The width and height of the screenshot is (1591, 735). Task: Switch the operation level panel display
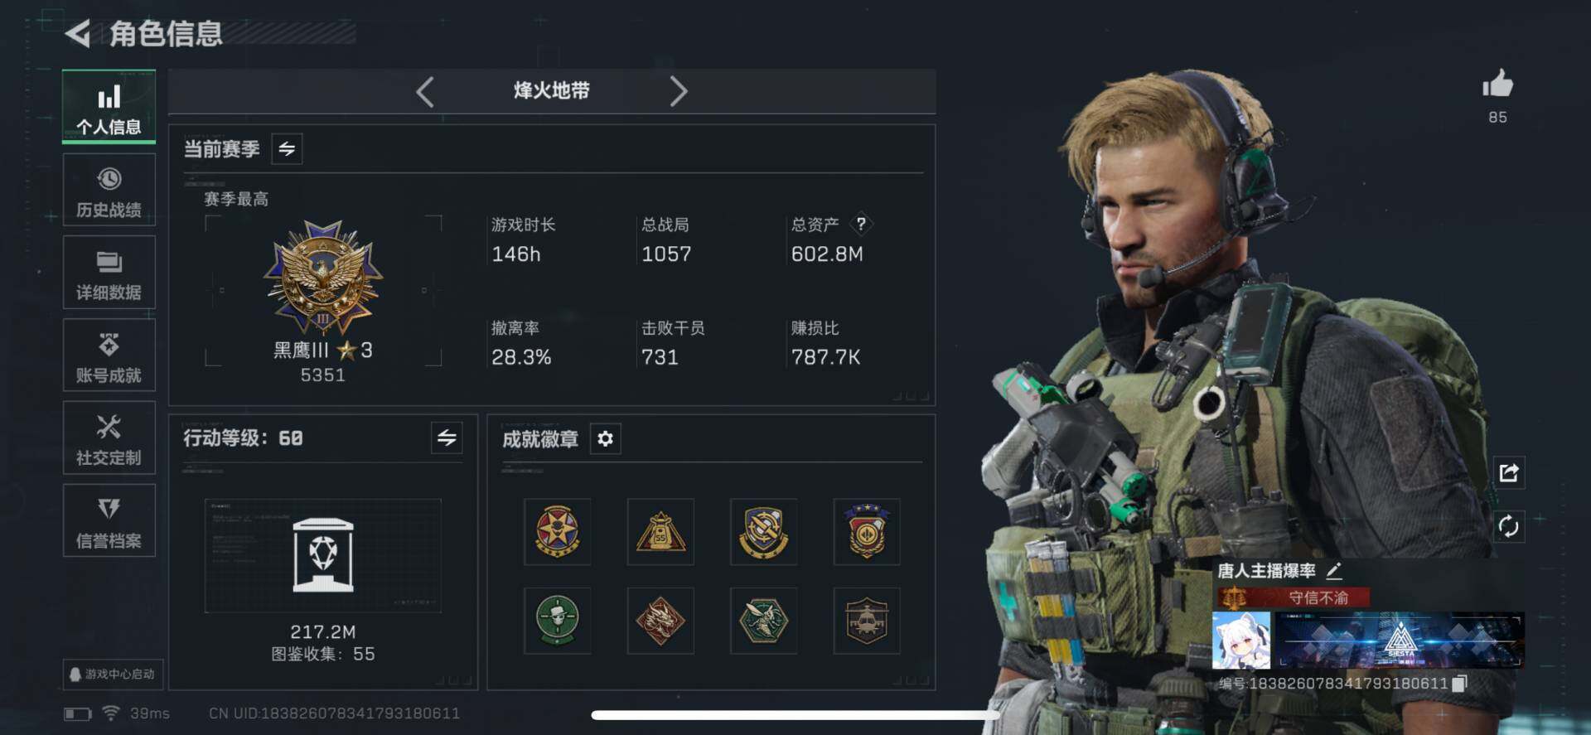[x=447, y=438]
